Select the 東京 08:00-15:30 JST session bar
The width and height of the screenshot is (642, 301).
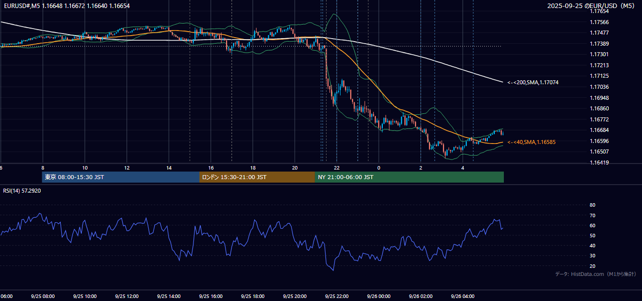[121, 177]
